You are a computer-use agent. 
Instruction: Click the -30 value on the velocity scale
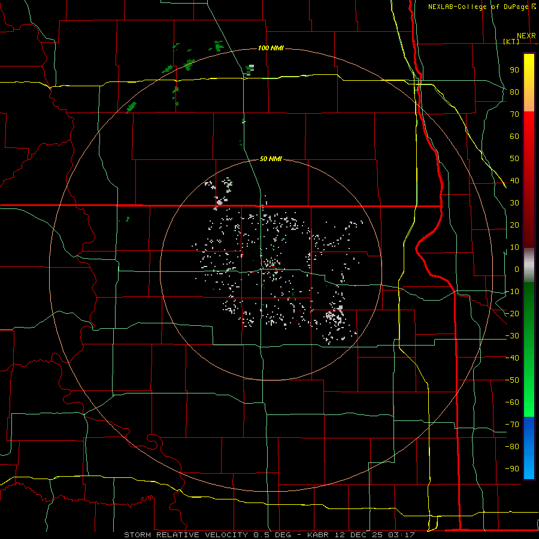(512, 336)
